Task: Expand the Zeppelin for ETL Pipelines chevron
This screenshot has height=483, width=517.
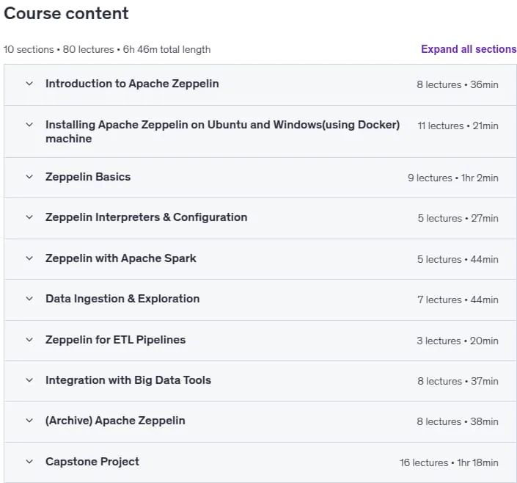Action: coord(29,340)
